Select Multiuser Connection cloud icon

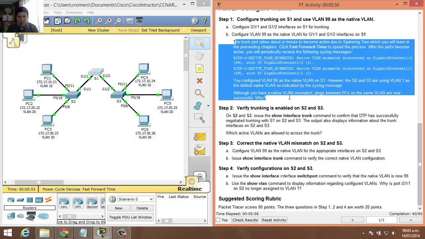point(43,216)
